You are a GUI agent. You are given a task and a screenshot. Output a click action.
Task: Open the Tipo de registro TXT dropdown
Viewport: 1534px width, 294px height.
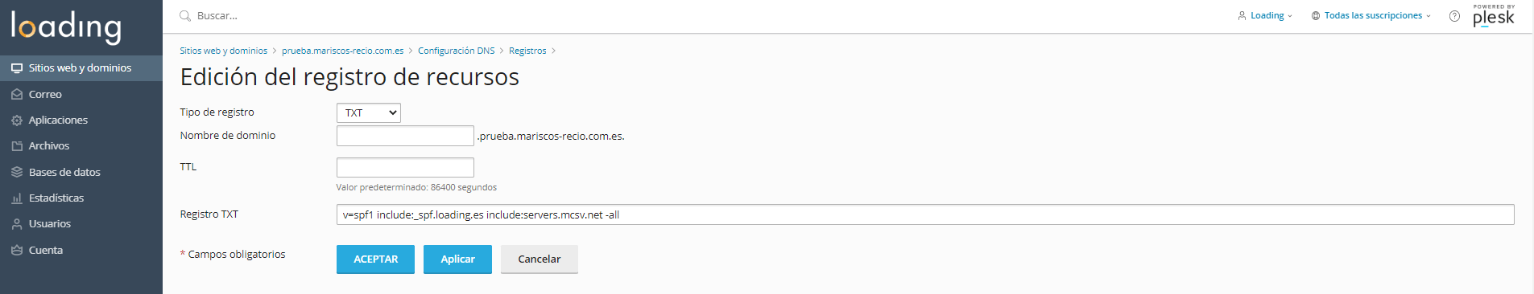[x=368, y=113]
